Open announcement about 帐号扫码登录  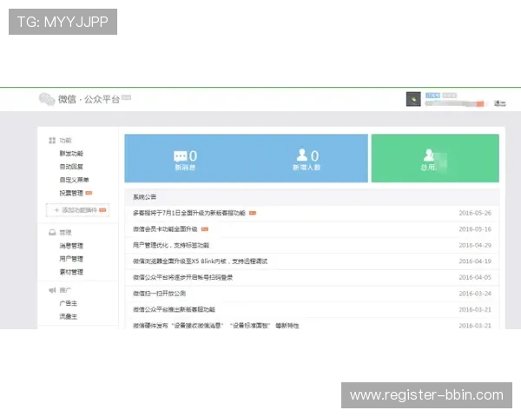click(x=182, y=277)
